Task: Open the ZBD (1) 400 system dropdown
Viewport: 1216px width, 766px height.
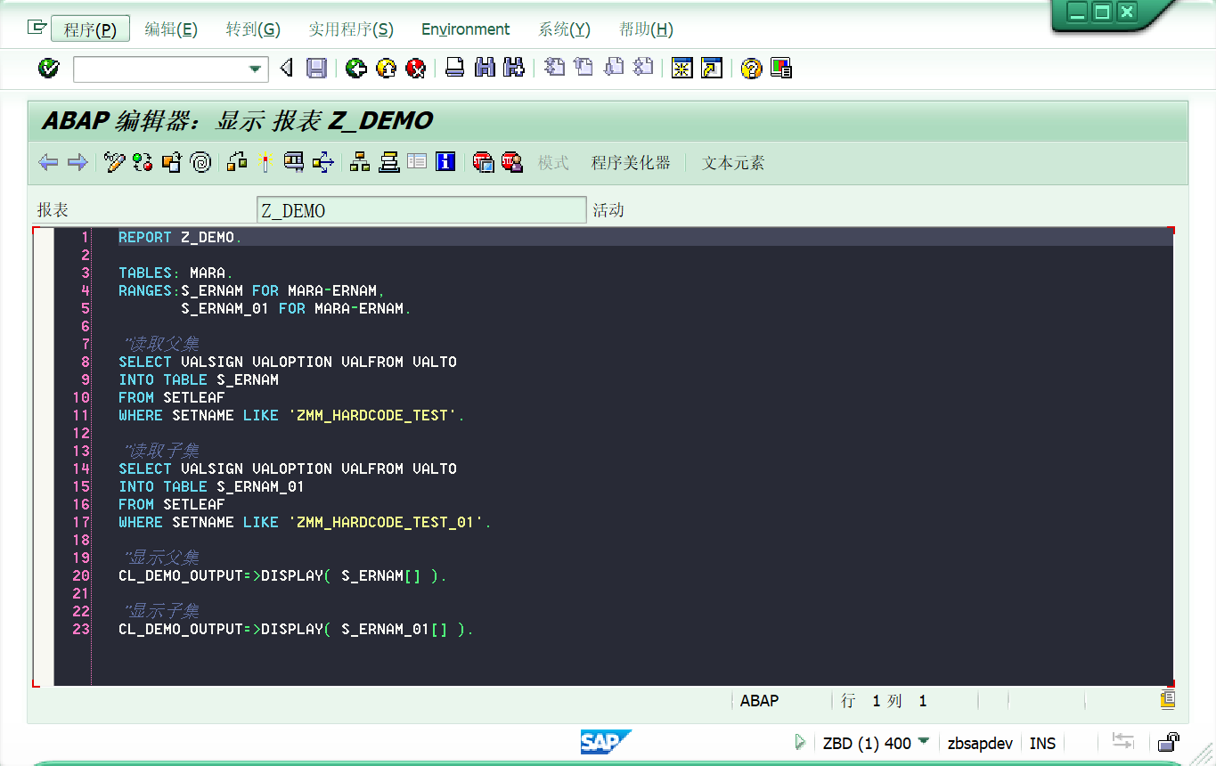Action: point(924,743)
